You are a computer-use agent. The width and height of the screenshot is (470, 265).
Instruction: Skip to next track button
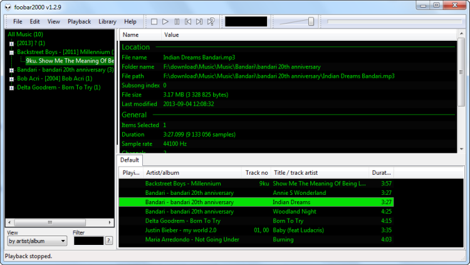[199, 21]
